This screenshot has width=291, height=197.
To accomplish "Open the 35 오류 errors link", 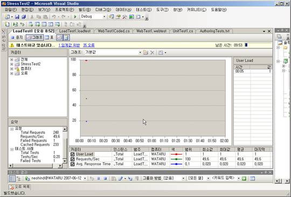I will click(x=89, y=45).
